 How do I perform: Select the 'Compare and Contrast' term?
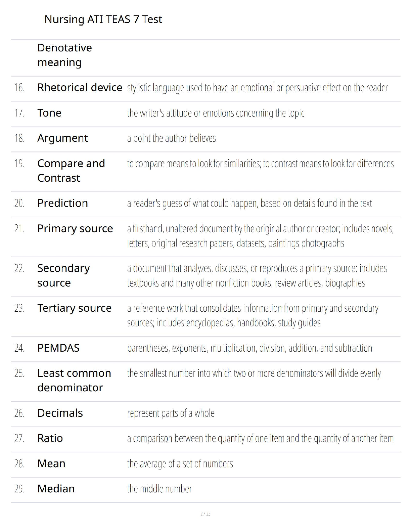tap(71, 171)
